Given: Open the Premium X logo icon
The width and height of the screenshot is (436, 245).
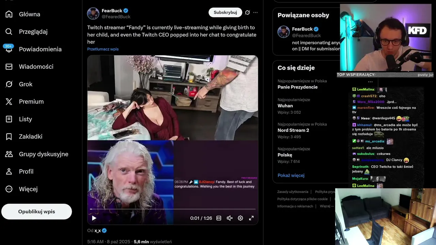Looking at the screenshot, I should point(9,101).
